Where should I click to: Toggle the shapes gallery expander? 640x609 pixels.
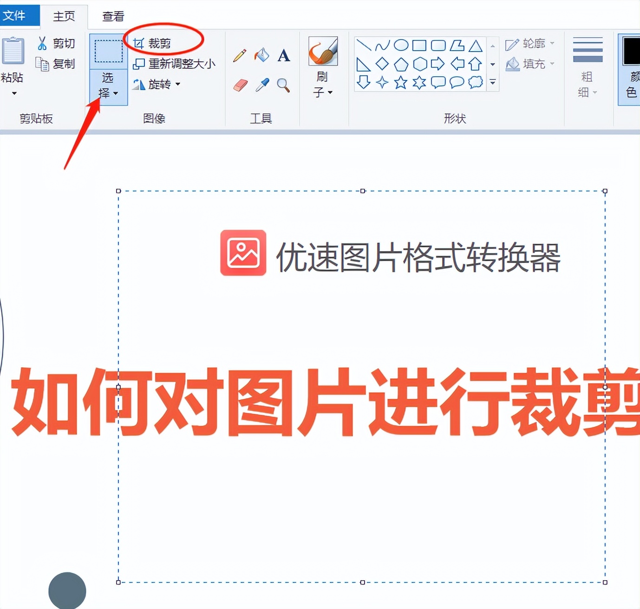tap(492, 82)
